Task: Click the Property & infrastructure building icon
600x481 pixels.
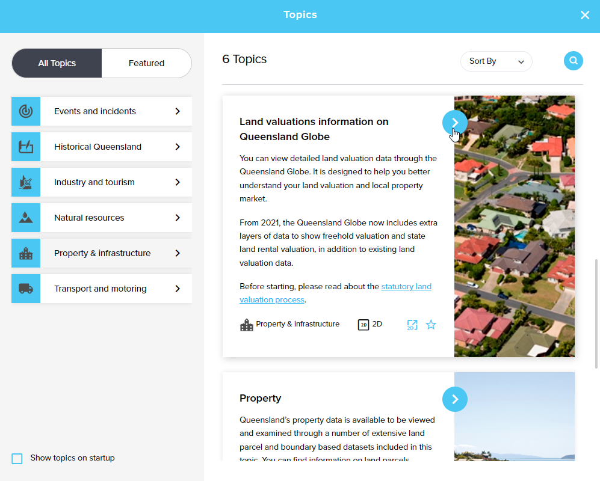Action: 26,253
